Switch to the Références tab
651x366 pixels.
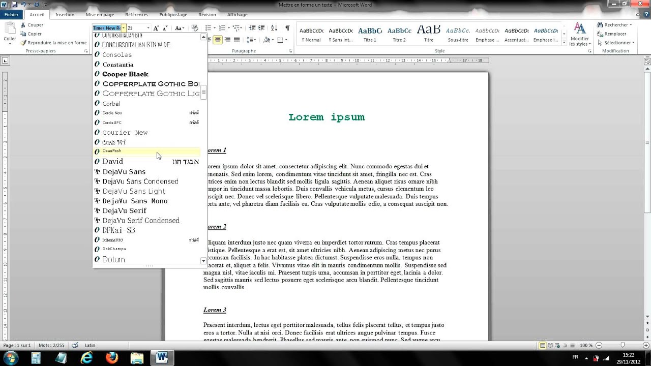click(x=137, y=15)
